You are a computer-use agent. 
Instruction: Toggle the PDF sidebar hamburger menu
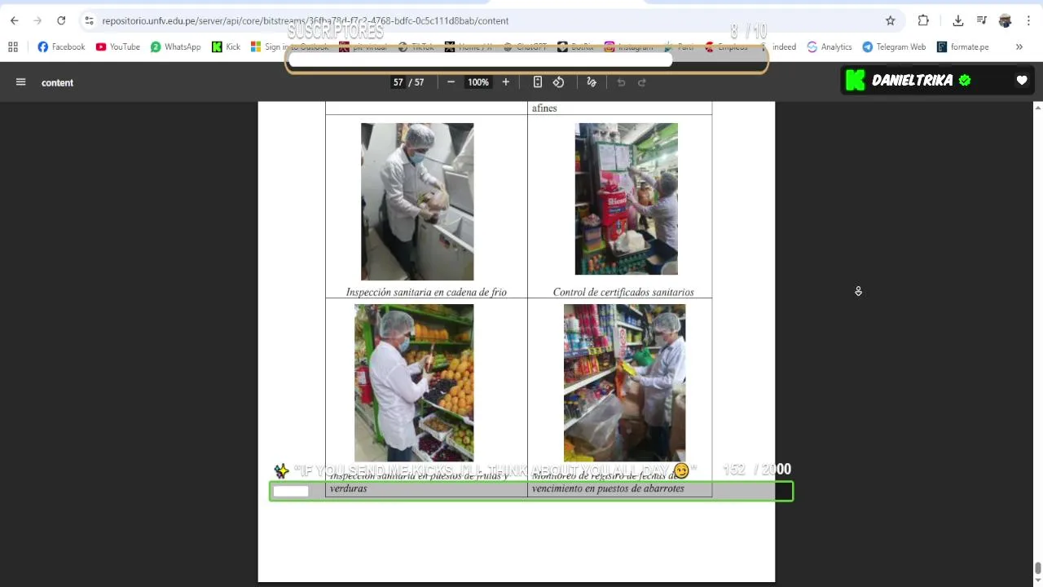21,82
